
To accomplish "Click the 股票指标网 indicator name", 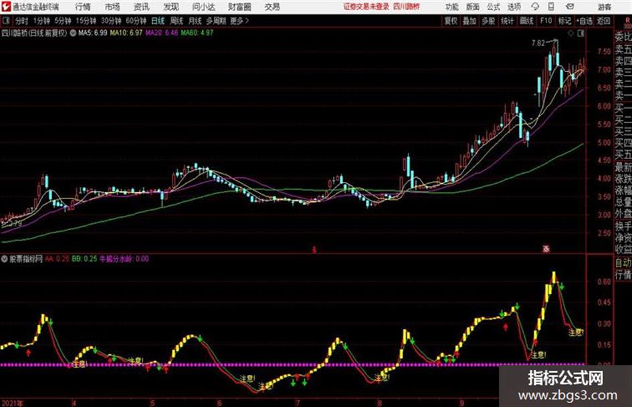I will (x=26, y=259).
